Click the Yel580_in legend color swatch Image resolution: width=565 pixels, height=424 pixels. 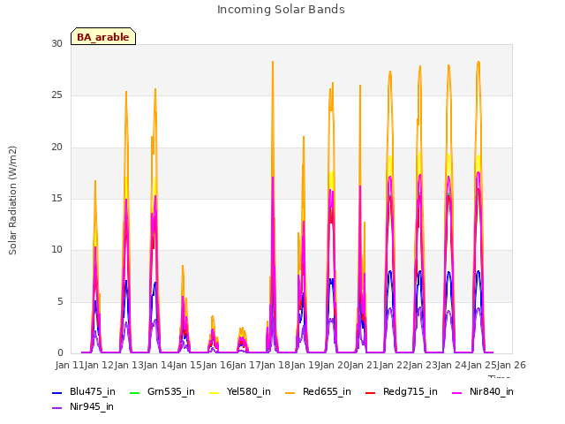(x=214, y=392)
